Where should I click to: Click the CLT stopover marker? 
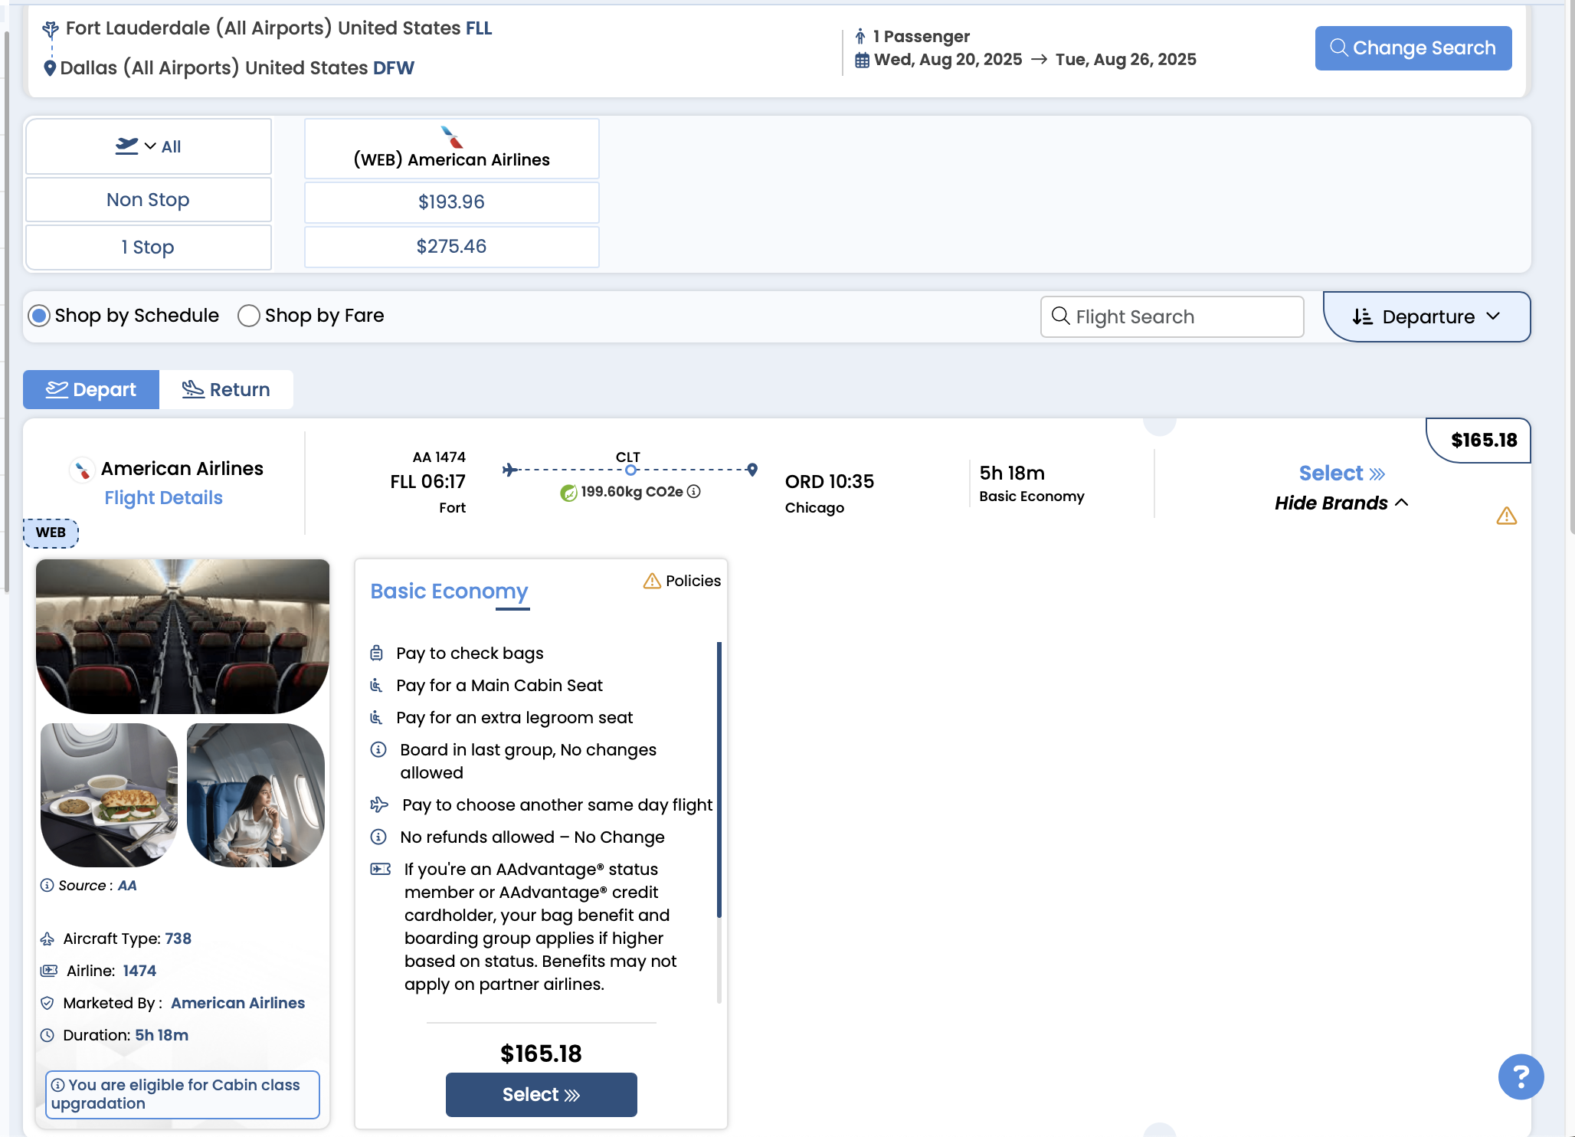[x=630, y=470]
